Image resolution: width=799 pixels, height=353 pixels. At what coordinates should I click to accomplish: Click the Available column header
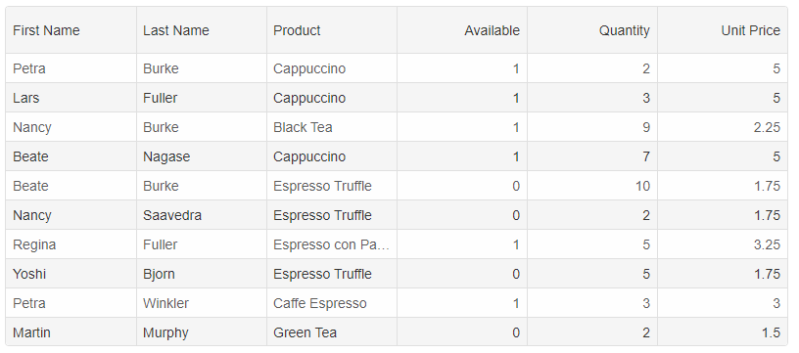(x=462, y=30)
